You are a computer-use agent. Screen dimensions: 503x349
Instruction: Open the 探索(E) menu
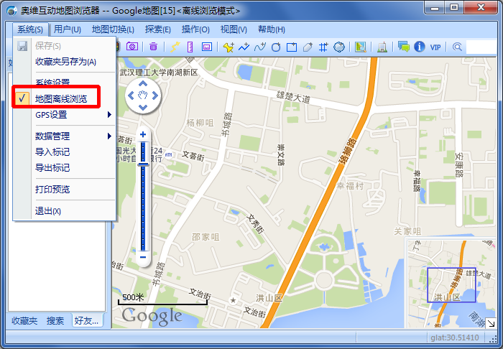coord(157,29)
